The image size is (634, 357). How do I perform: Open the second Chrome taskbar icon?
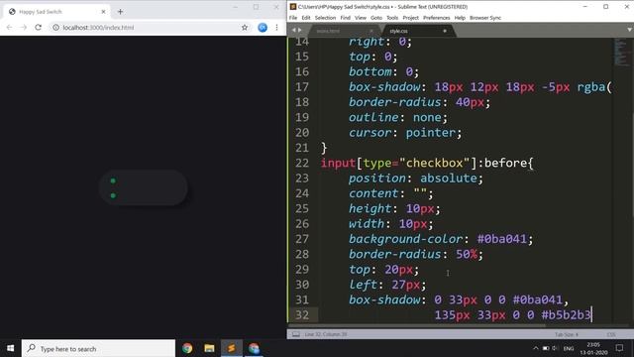click(254, 348)
